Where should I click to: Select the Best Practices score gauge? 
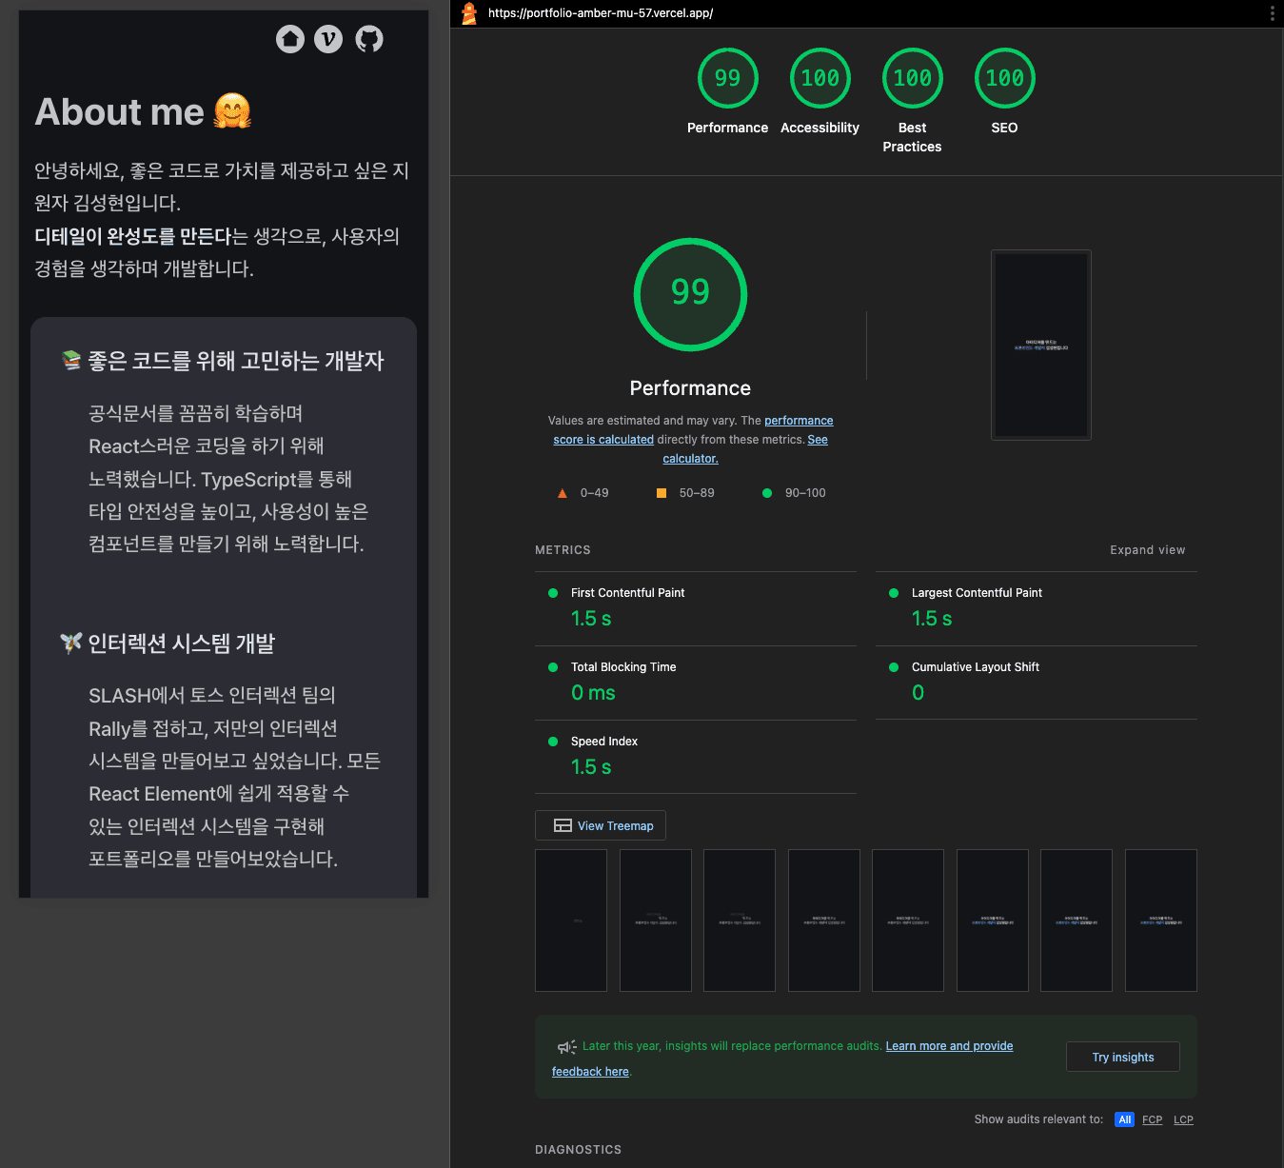(912, 78)
